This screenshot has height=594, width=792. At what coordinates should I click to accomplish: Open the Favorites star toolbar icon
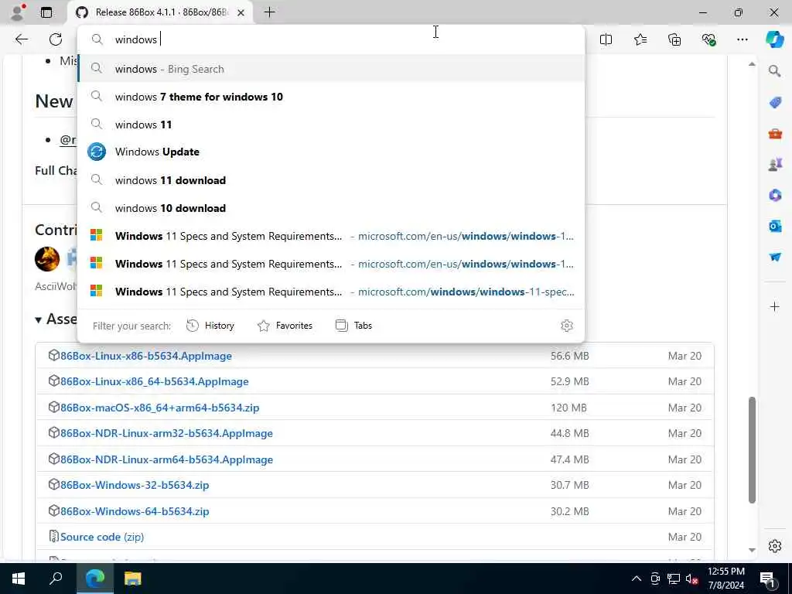tap(640, 39)
